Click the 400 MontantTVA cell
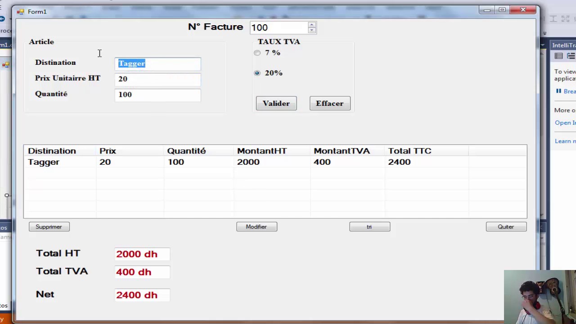This screenshot has height=324, width=576. pos(322,162)
